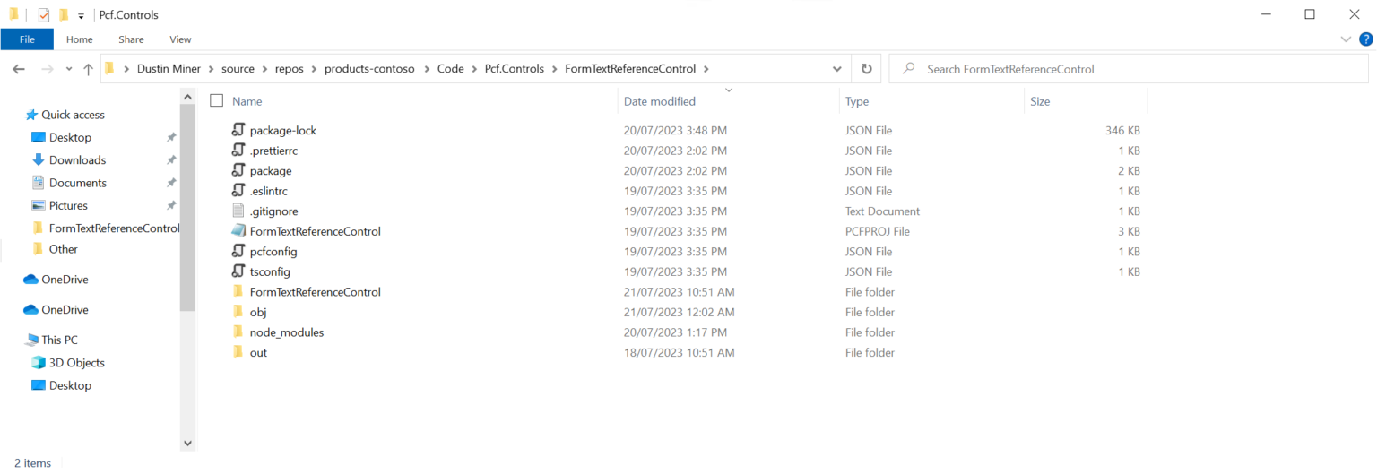
Task: Toggle the select all items checkbox
Action: (216, 101)
